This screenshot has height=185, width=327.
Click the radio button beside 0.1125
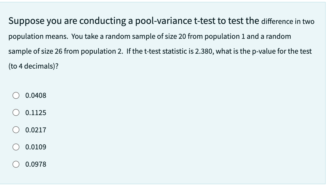(x=15, y=113)
